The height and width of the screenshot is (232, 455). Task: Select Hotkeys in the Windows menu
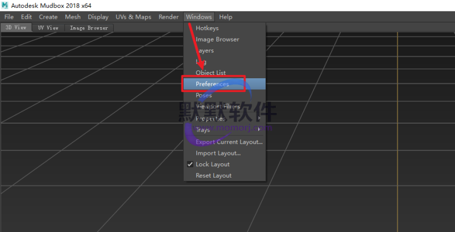[206, 28]
